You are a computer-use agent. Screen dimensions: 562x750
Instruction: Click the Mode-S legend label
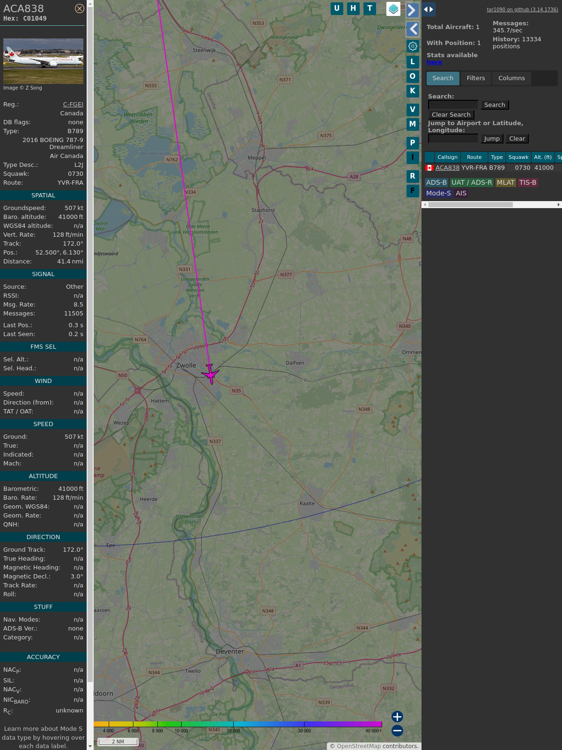point(438,194)
